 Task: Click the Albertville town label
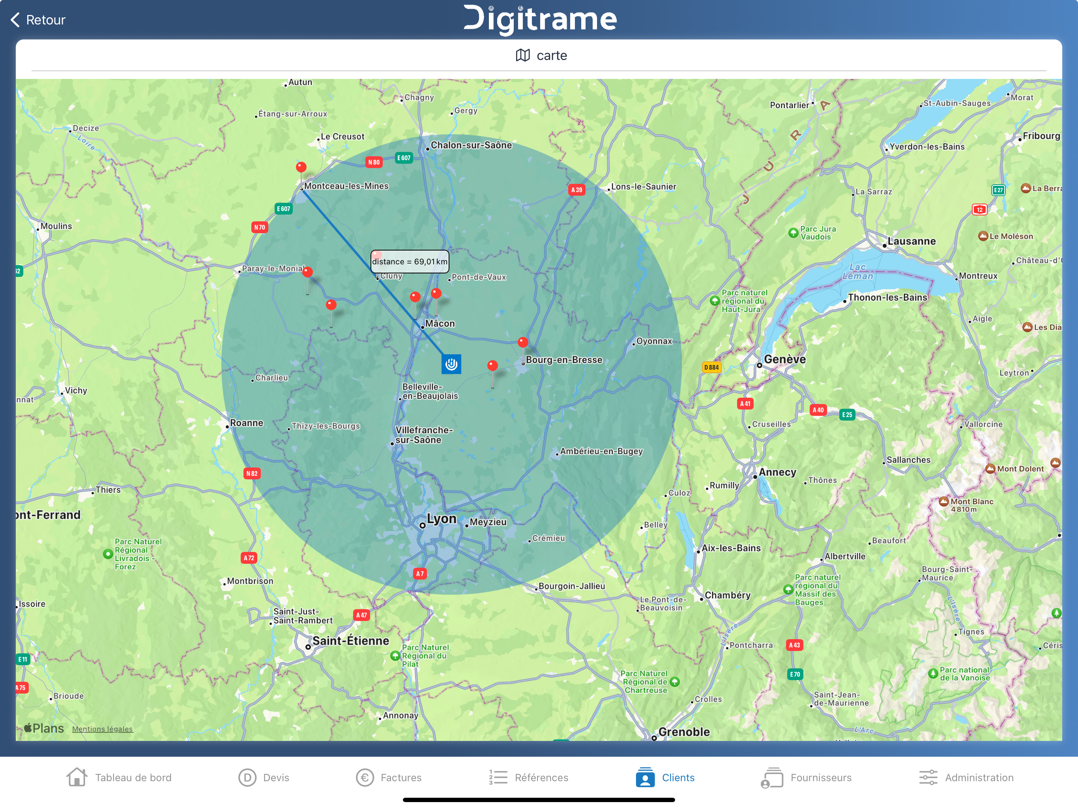[845, 557]
